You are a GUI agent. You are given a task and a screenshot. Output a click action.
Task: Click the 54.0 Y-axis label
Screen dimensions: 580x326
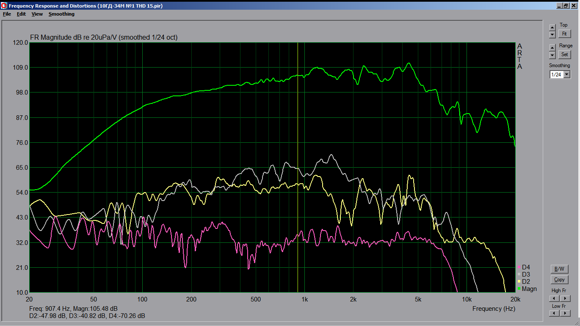click(x=22, y=193)
